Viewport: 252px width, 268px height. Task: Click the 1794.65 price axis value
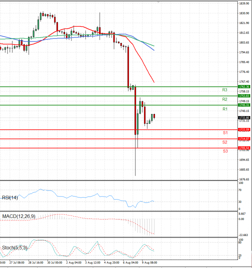pos(244,52)
